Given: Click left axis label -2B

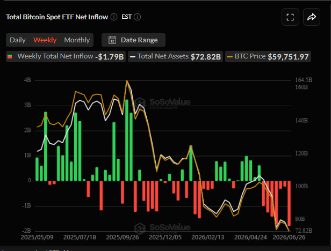Looking at the screenshot, I should 26,231.
